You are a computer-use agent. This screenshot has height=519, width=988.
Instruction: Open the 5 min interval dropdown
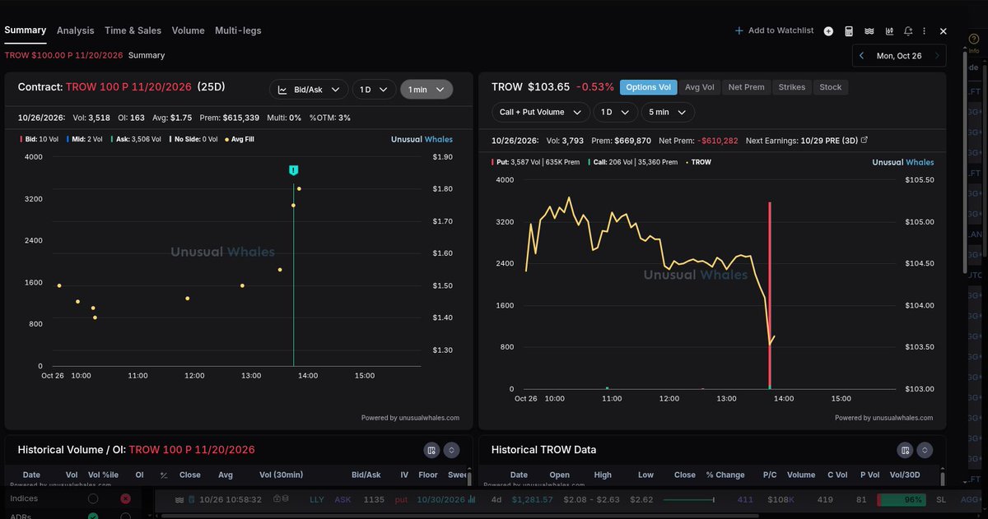(669, 112)
